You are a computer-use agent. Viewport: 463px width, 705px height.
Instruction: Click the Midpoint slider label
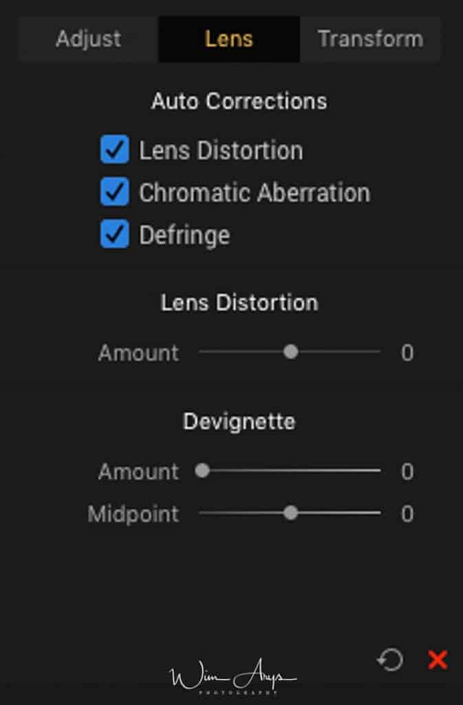[133, 514]
